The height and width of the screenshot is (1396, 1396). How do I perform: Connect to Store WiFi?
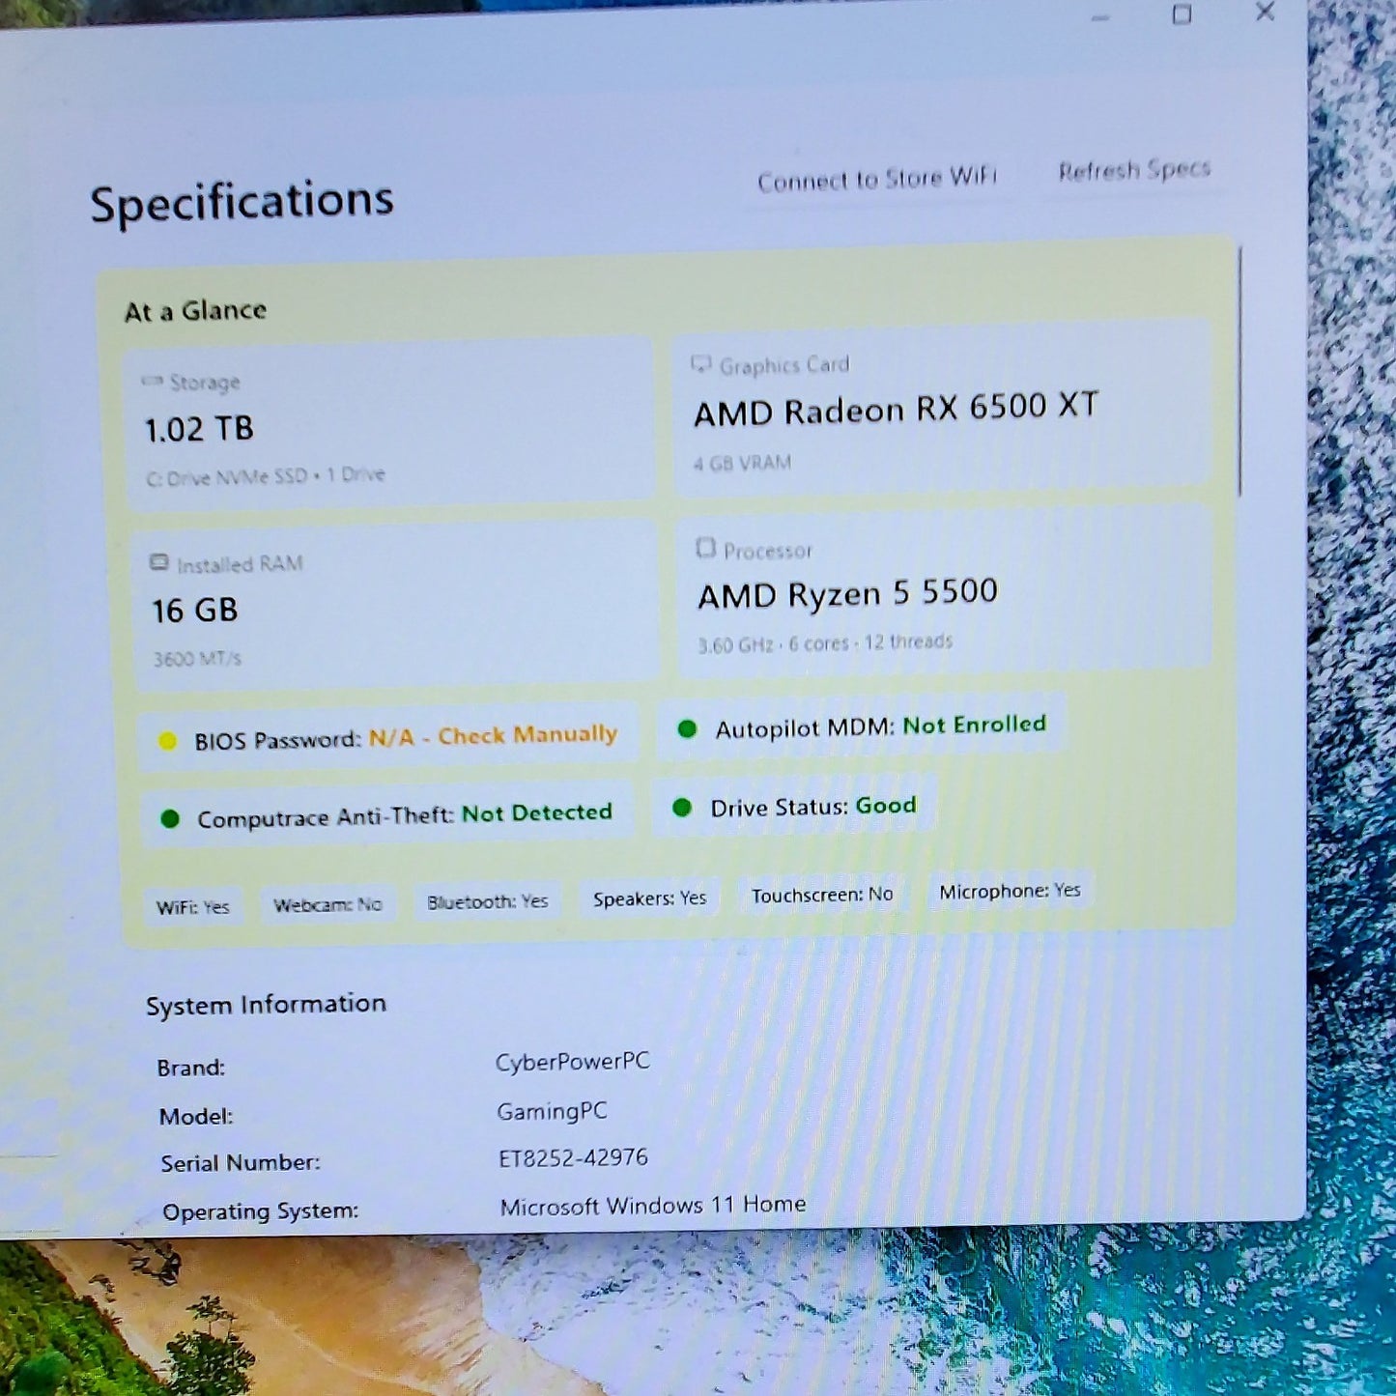876,179
